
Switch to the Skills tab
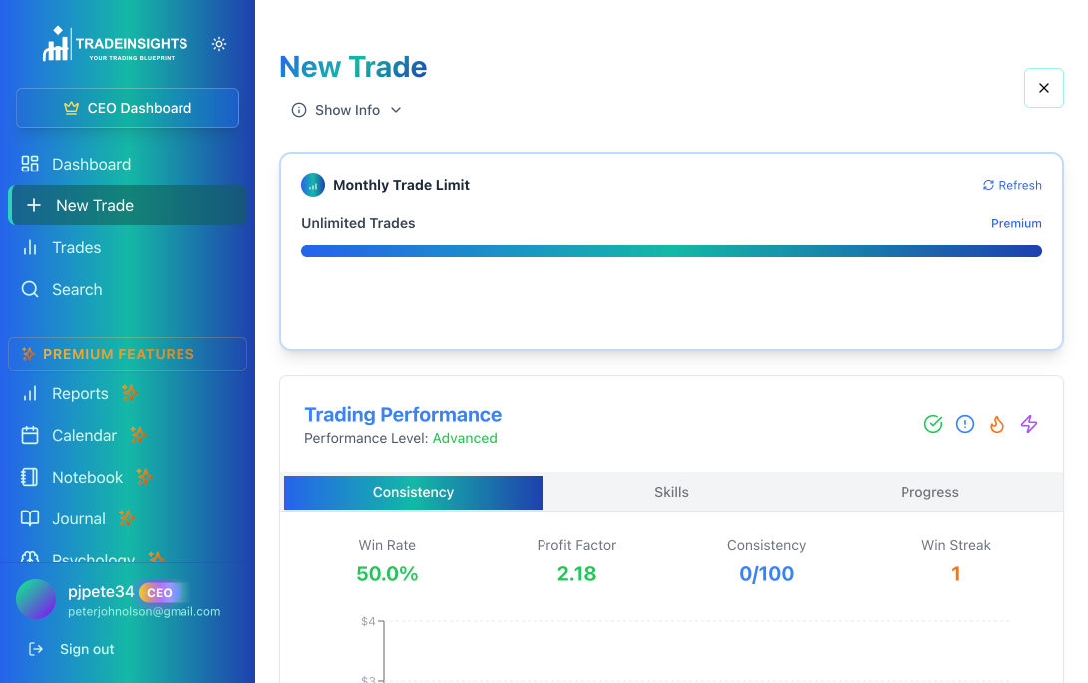click(671, 492)
